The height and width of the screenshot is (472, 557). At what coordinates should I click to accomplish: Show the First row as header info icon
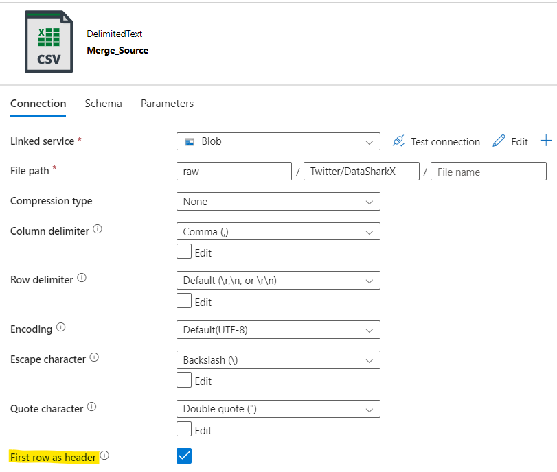tap(104, 456)
